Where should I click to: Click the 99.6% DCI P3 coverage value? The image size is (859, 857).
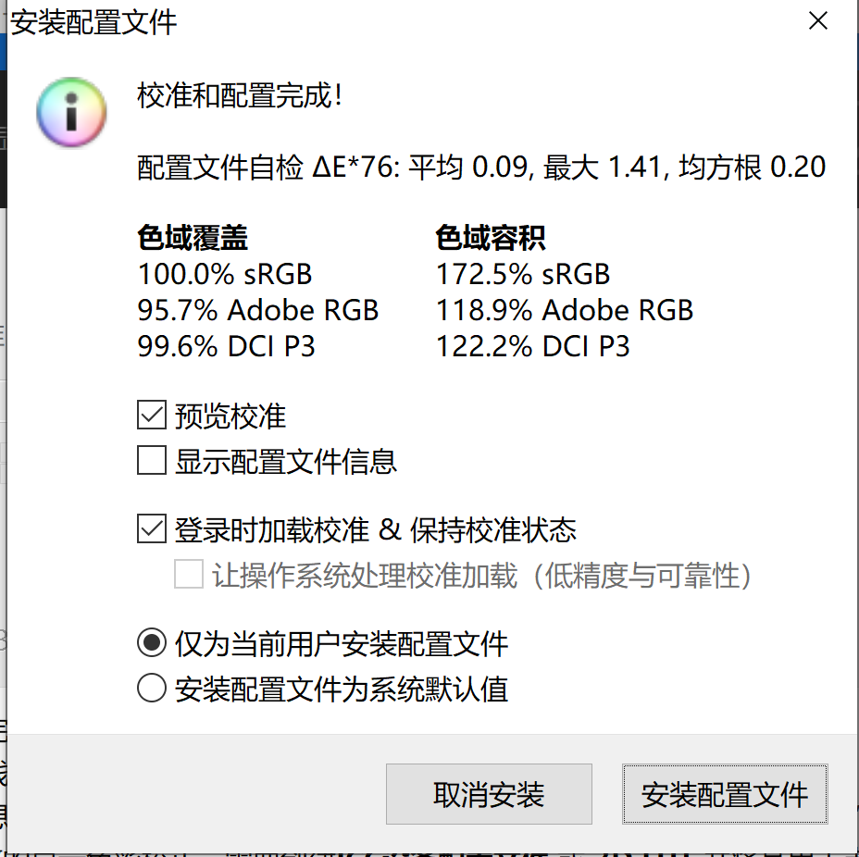(227, 347)
